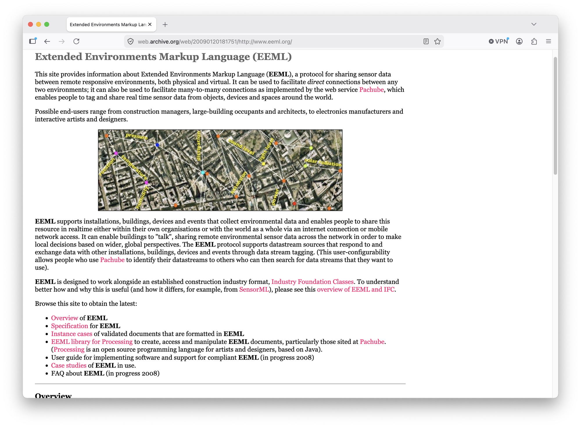
Task: Follow Pachube link in the library bullet
Action: tap(372, 342)
